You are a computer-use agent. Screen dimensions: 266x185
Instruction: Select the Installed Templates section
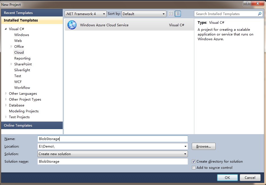click(32, 20)
